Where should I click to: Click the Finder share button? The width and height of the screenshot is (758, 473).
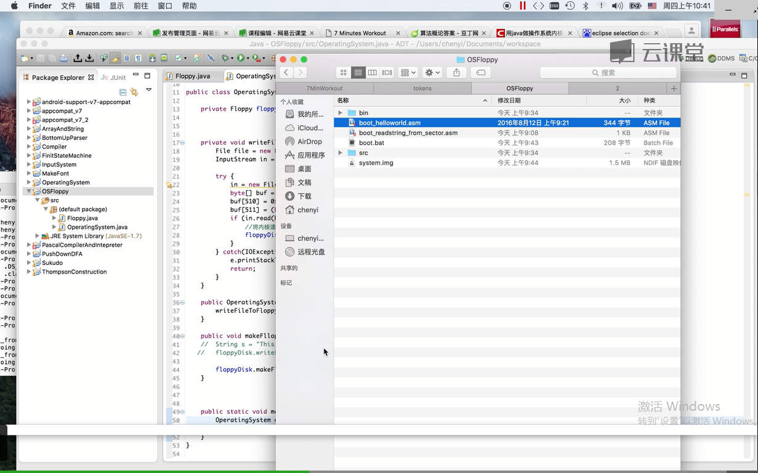[x=456, y=73]
